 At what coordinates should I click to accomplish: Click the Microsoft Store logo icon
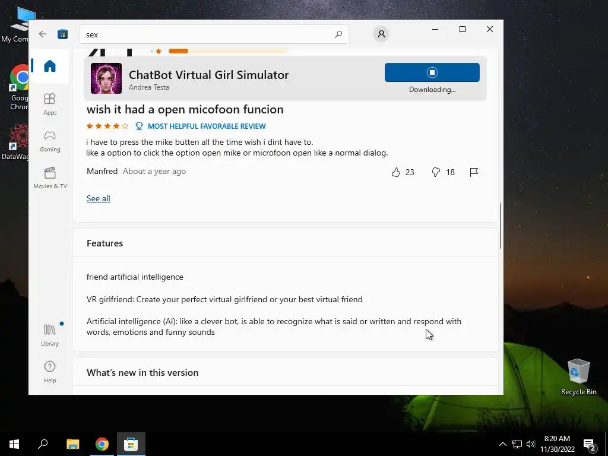coord(62,34)
